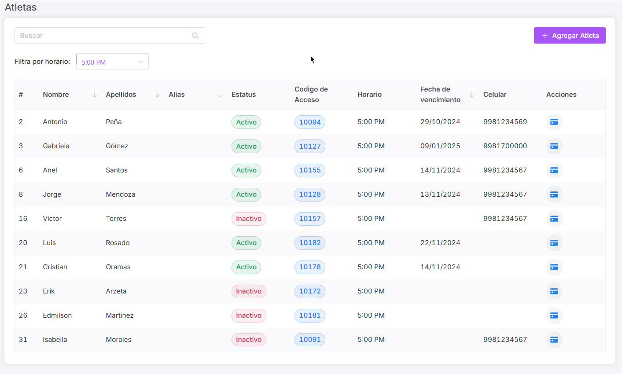The height and width of the screenshot is (374, 622).
Task: Click the card icon in Antonio Peña's row
Action: (x=554, y=122)
